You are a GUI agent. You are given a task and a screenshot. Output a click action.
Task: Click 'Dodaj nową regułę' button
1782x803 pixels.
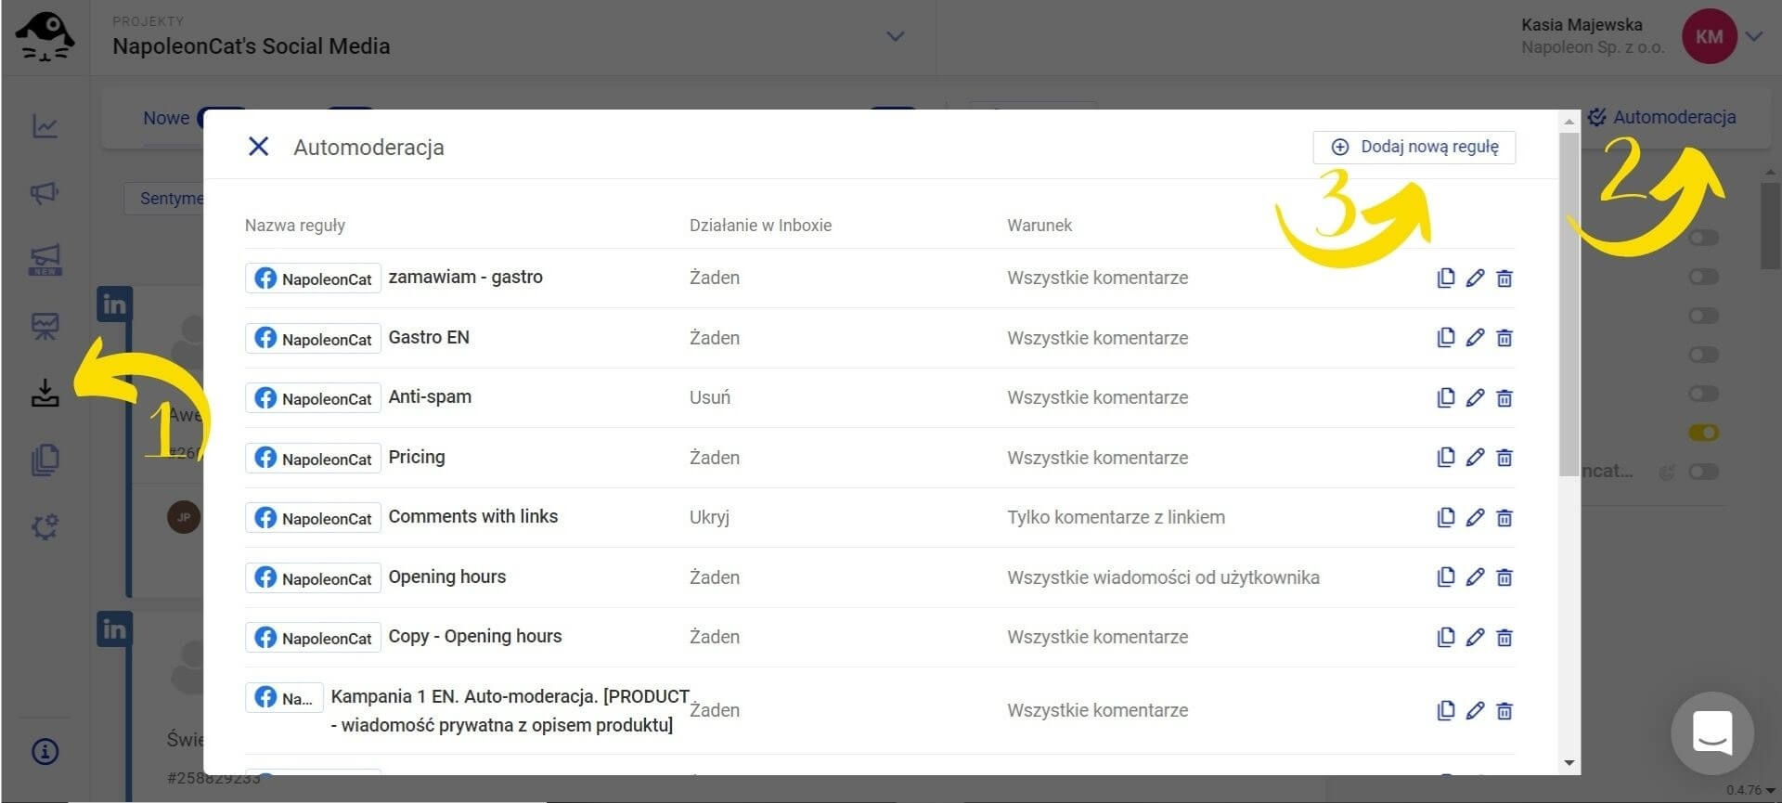click(1414, 147)
